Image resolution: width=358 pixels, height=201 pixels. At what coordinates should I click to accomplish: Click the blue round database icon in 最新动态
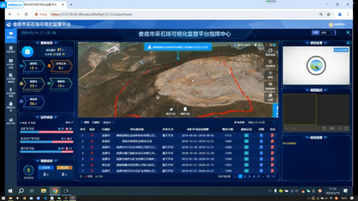pyautogui.click(x=27, y=52)
